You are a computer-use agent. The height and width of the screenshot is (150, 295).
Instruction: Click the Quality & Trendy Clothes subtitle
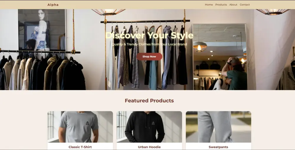pyautogui.click(x=149, y=44)
